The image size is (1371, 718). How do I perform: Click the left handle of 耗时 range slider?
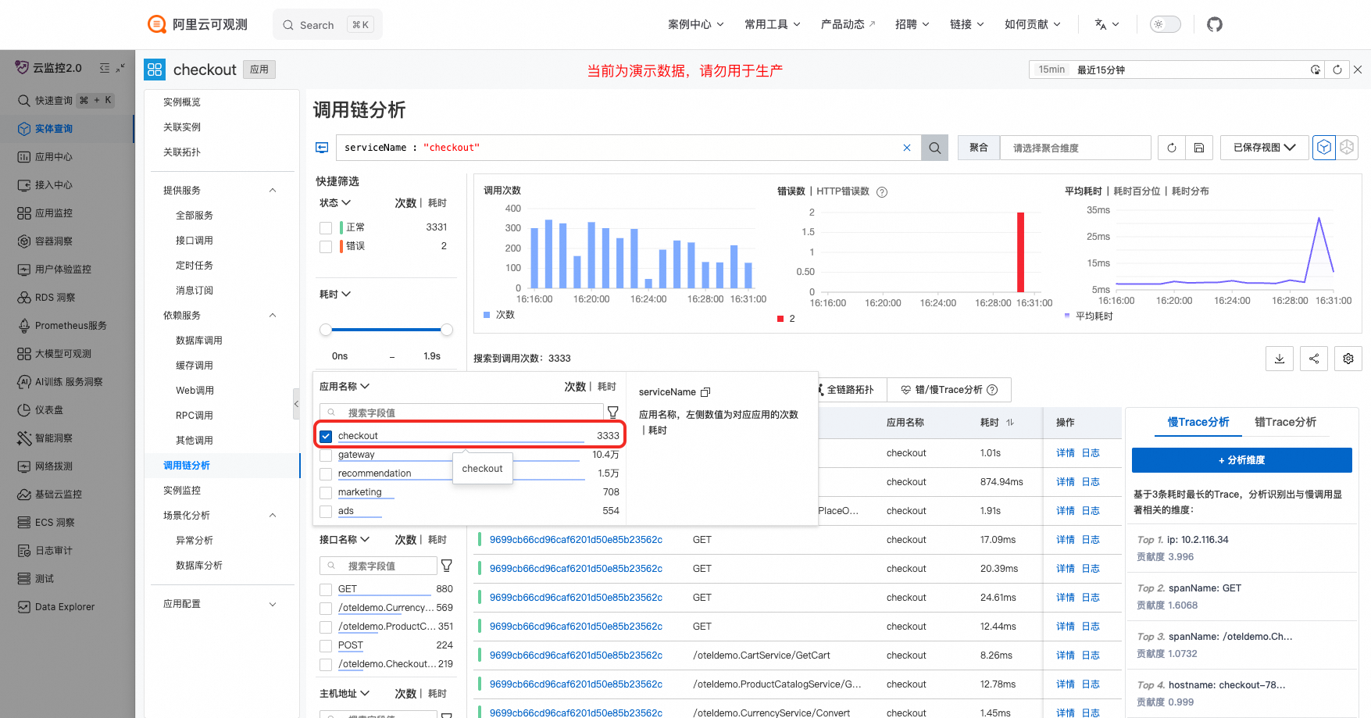(x=326, y=330)
